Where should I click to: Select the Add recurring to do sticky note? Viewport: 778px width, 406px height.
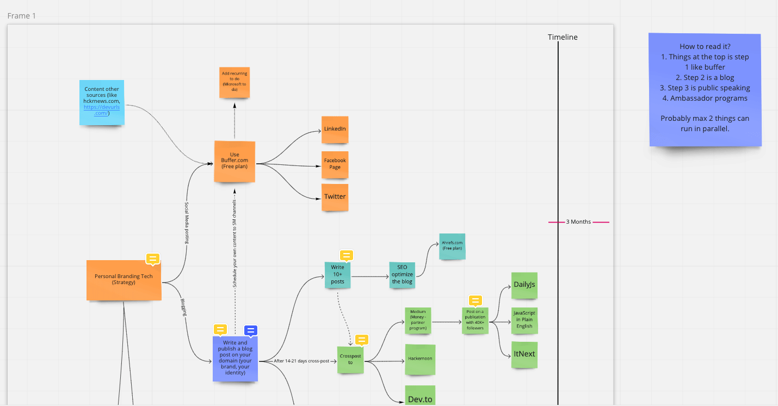(234, 82)
